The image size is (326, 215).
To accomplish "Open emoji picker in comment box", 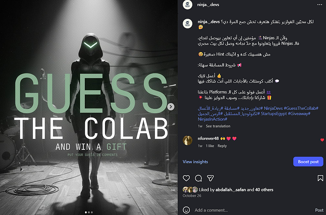I will [x=186, y=210].
